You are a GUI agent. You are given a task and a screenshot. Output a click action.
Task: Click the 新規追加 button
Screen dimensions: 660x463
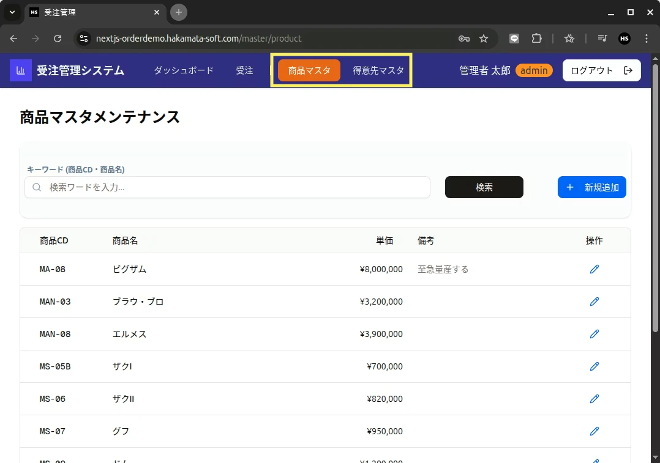(592, 187)
